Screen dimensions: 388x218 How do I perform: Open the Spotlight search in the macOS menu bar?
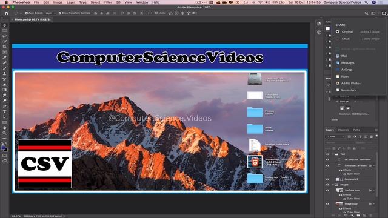pos(366,2)
